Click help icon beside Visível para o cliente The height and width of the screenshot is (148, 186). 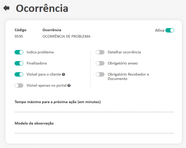[64, 75]
